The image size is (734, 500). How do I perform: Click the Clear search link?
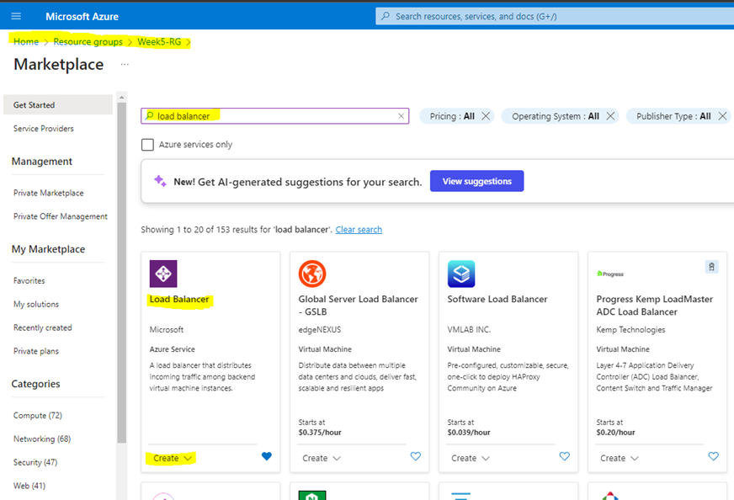click(359, 230)
